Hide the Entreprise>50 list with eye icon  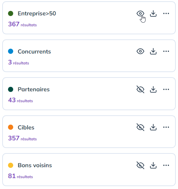coord(140,13)
